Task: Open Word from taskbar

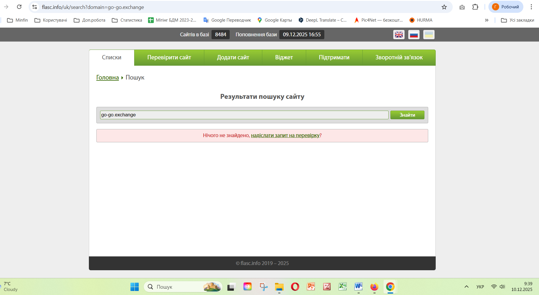Action: point(358,287)
